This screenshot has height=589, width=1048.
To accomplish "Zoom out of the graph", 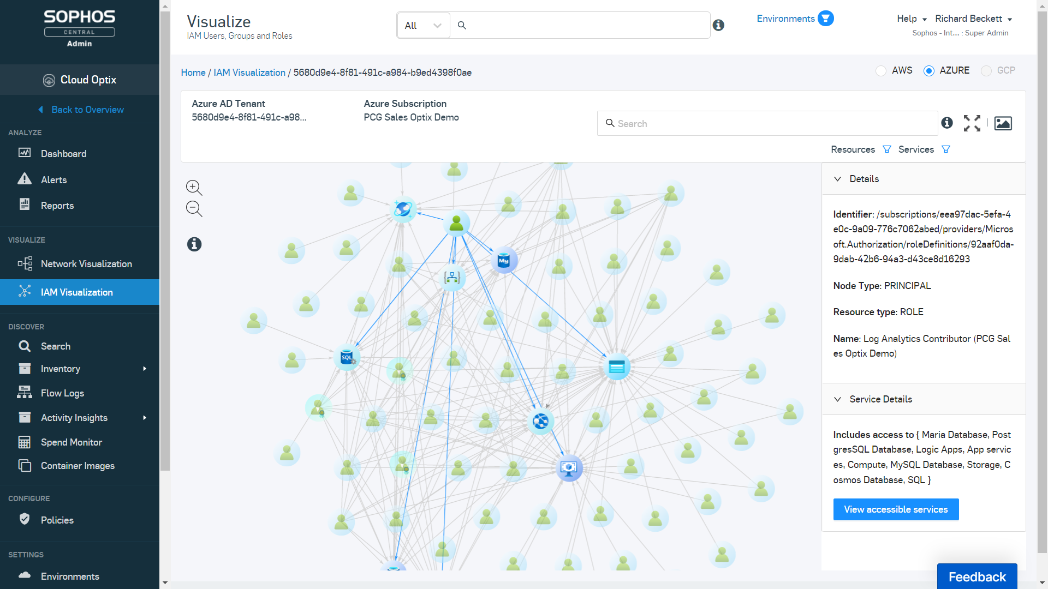I will point(194,208).
